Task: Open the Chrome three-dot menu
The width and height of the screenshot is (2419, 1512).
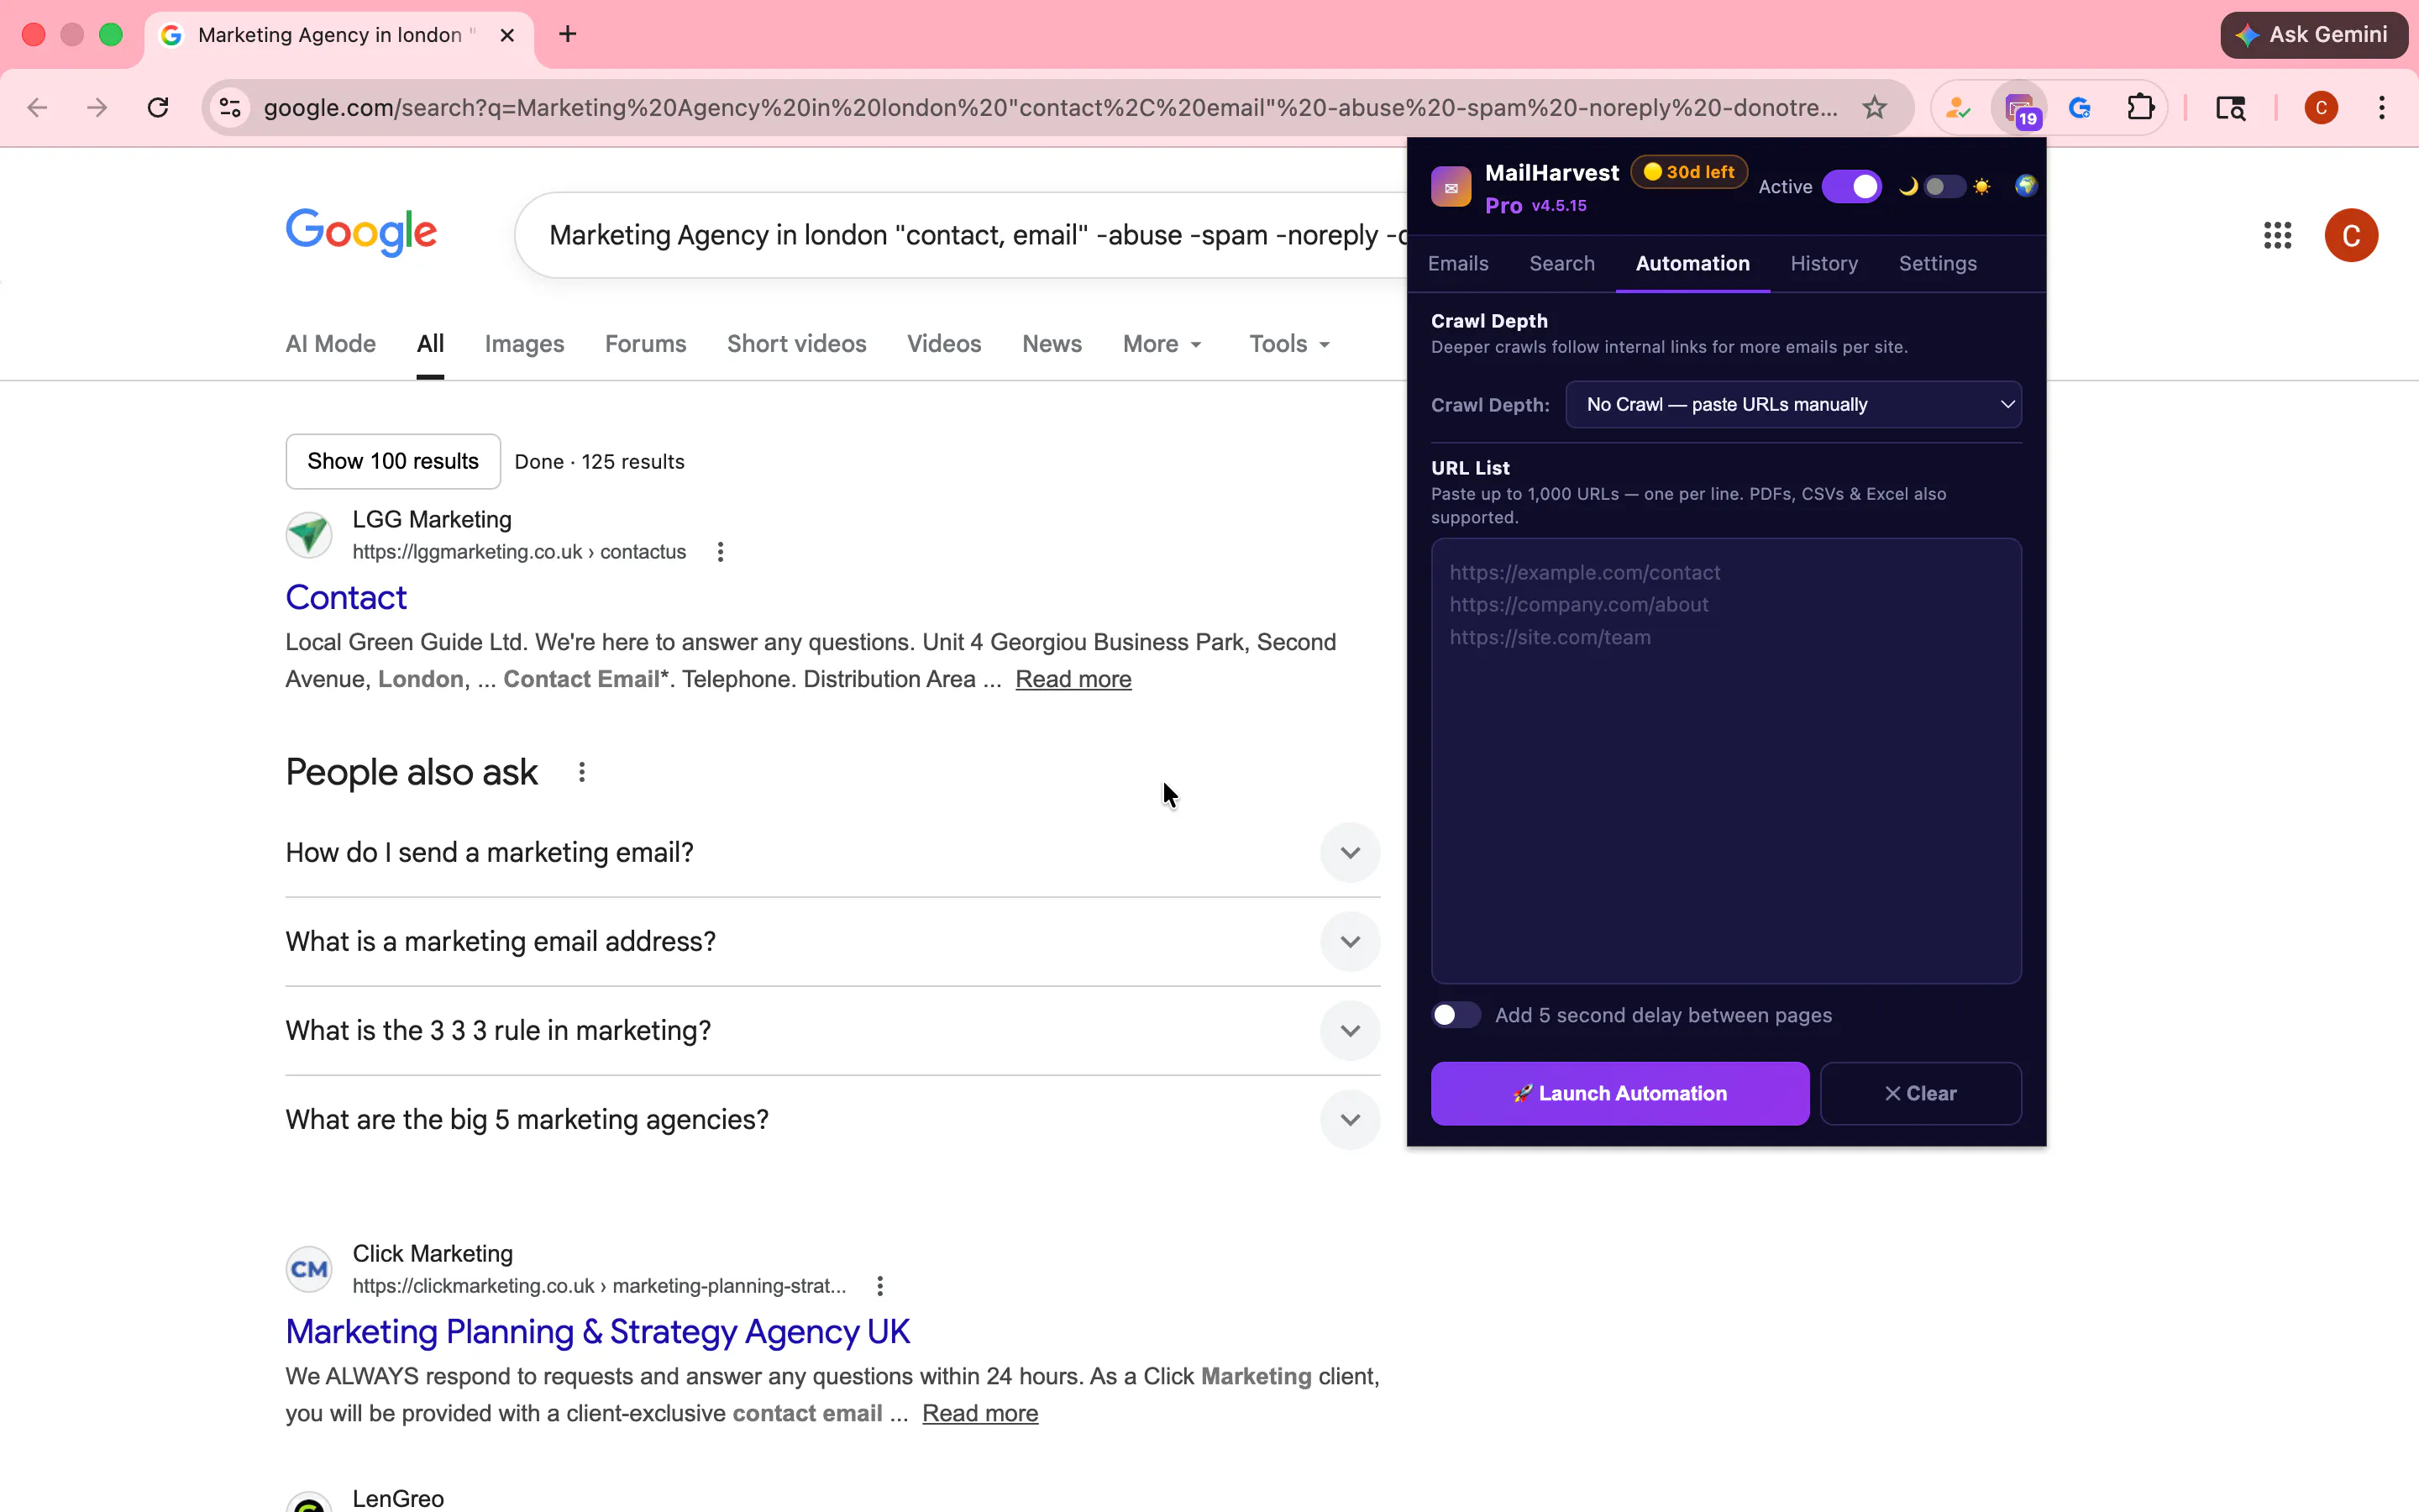Action: click(2382, 108)
